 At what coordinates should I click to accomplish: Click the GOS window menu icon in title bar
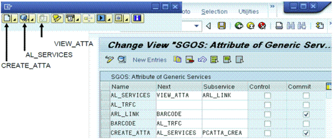(7, 7)
